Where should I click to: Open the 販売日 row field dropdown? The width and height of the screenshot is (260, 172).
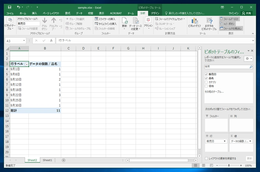tap(224, 141)
